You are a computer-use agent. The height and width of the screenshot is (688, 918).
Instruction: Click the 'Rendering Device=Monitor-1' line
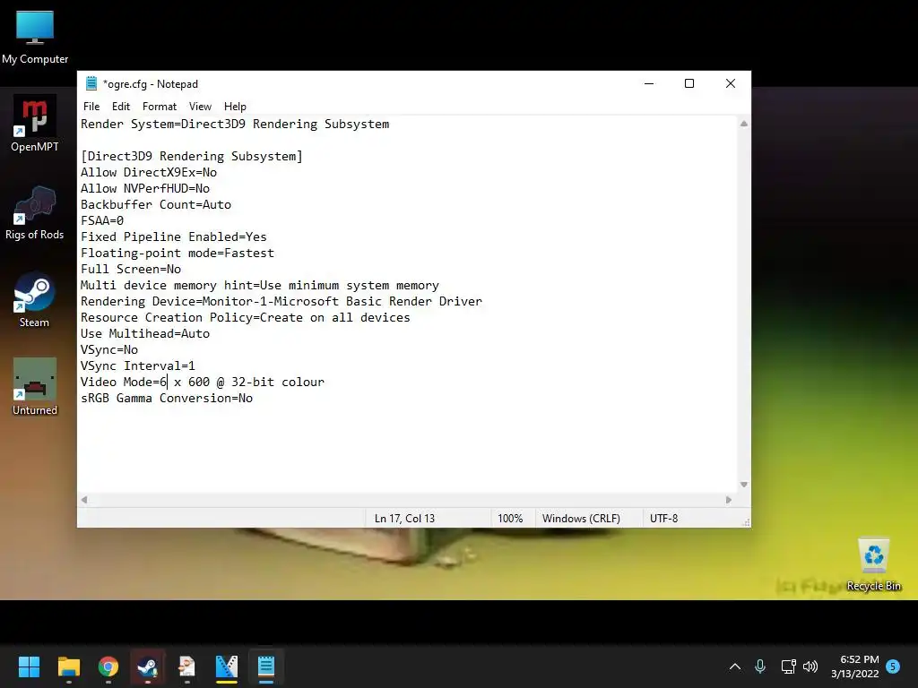tap(281, 301)
